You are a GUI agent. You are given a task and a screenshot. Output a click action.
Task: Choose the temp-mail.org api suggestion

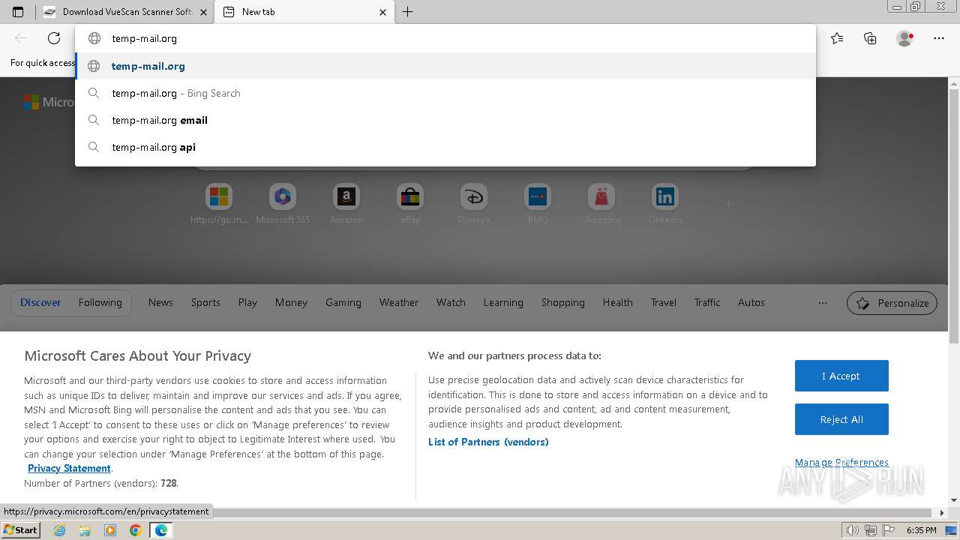[445, 147]
